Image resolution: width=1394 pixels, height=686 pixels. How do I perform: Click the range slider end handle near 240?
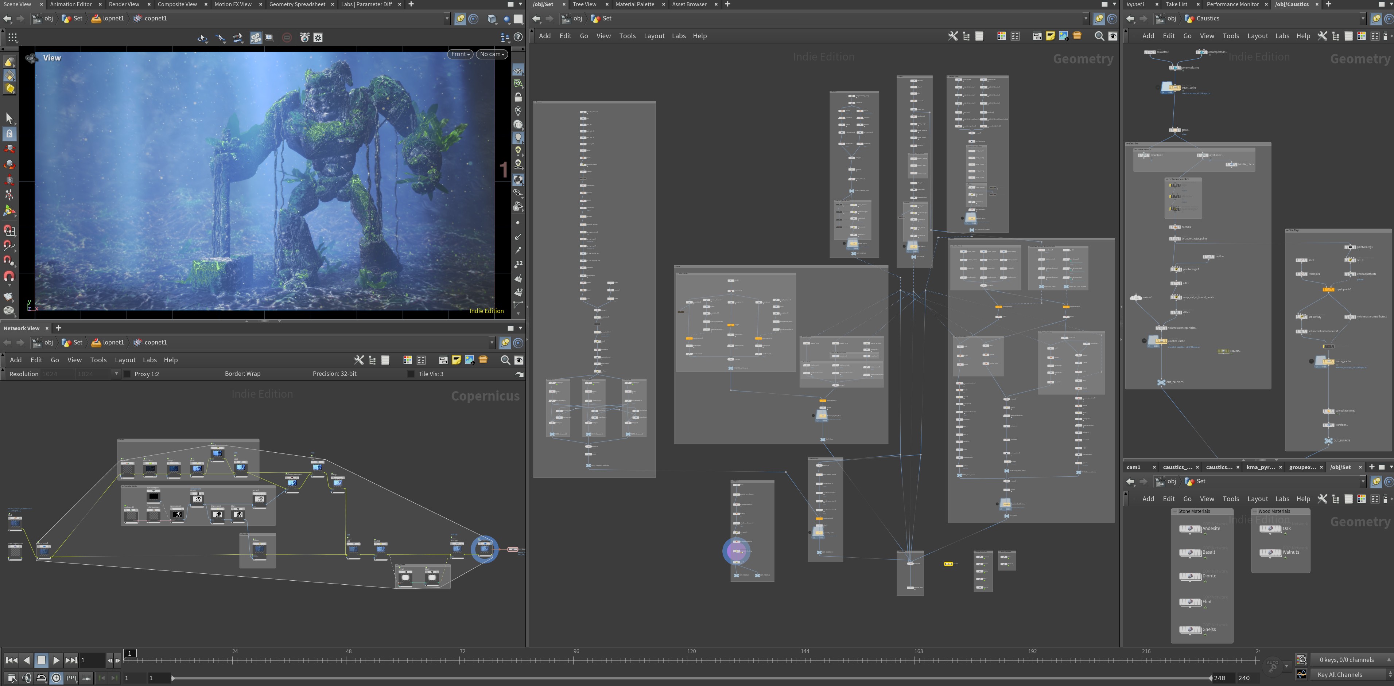[1211, 678]
